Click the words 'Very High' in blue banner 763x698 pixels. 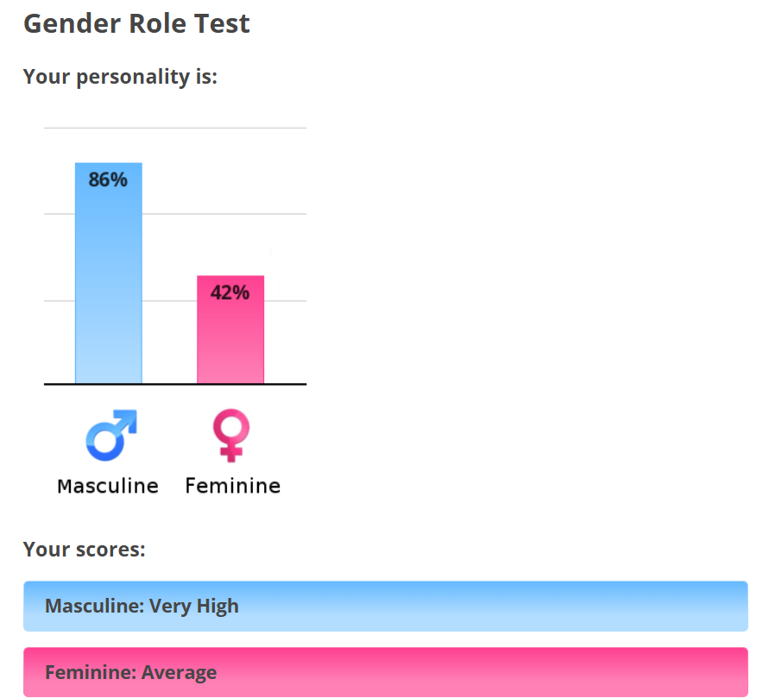[x=193, y=606]
